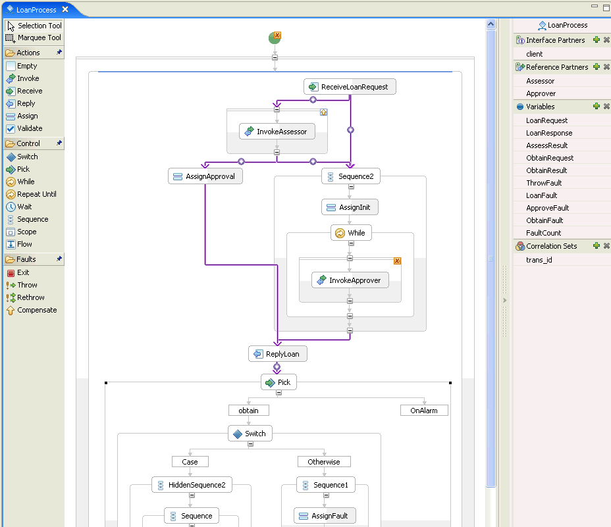Pin the Control palette drawer
This screenshot has width=611, height=527.
(59, 143)
